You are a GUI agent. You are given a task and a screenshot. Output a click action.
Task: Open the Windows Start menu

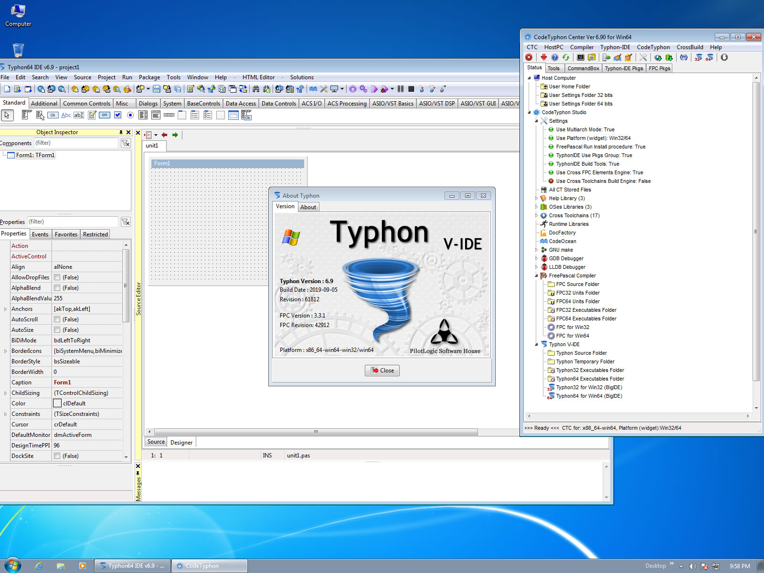point(12,565)
